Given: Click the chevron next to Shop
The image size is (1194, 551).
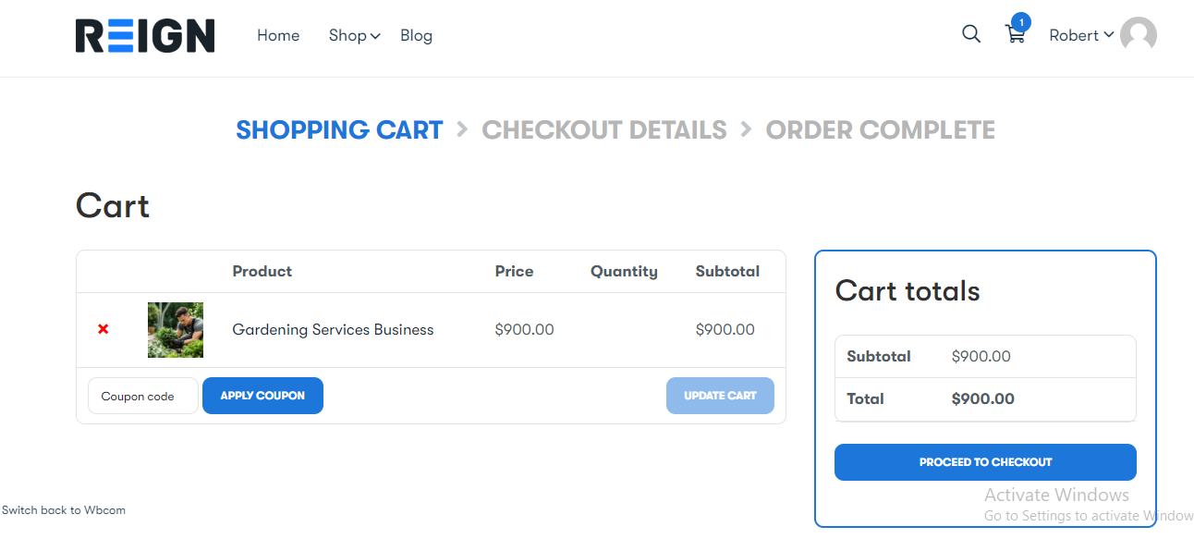Looking at the screenshot, I should coord(375,36).
